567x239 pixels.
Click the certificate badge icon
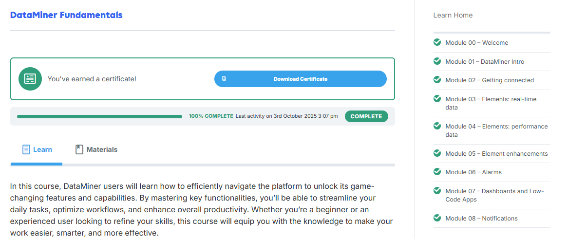[30, 79]
